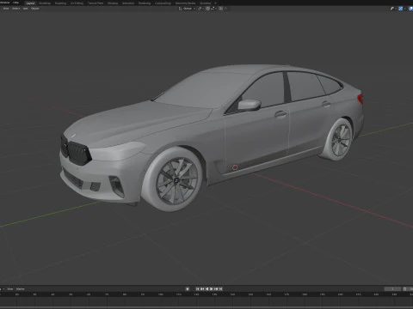Open the timeline View menu
This screenshot has height=309, width=413.
pyautogui.click(x=10, y=289)
